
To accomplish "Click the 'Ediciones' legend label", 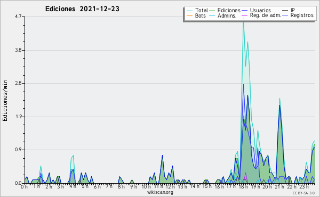I will pyautogui.click(x=229, y=10).
